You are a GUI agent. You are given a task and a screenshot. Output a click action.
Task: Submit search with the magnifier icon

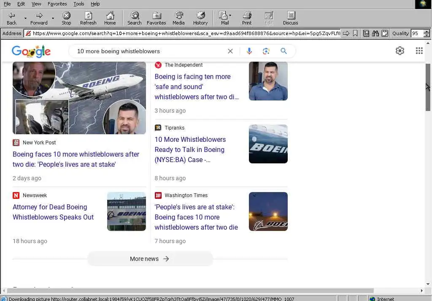pos(283,51)
